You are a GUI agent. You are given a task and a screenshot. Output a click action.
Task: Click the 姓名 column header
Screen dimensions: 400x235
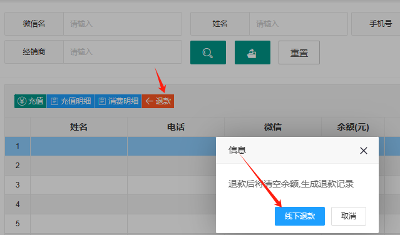(x=79, y=127)
